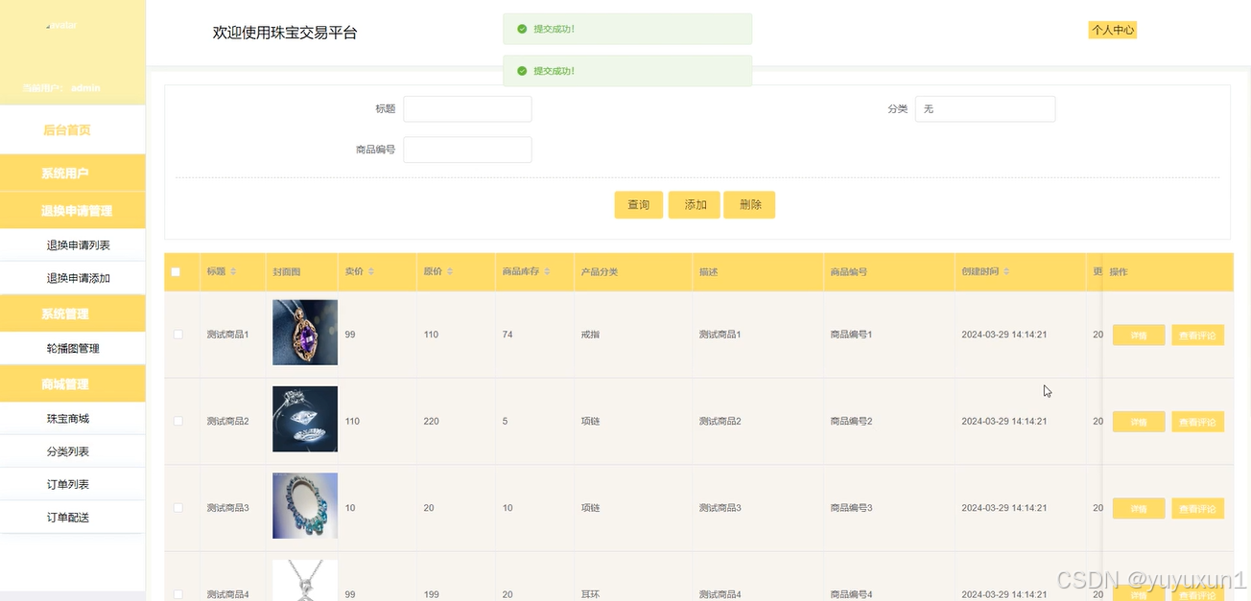This screenshot has width=1251, height=601.
Task: Open 退换申请列表 menu item
Action: [73, 245]
